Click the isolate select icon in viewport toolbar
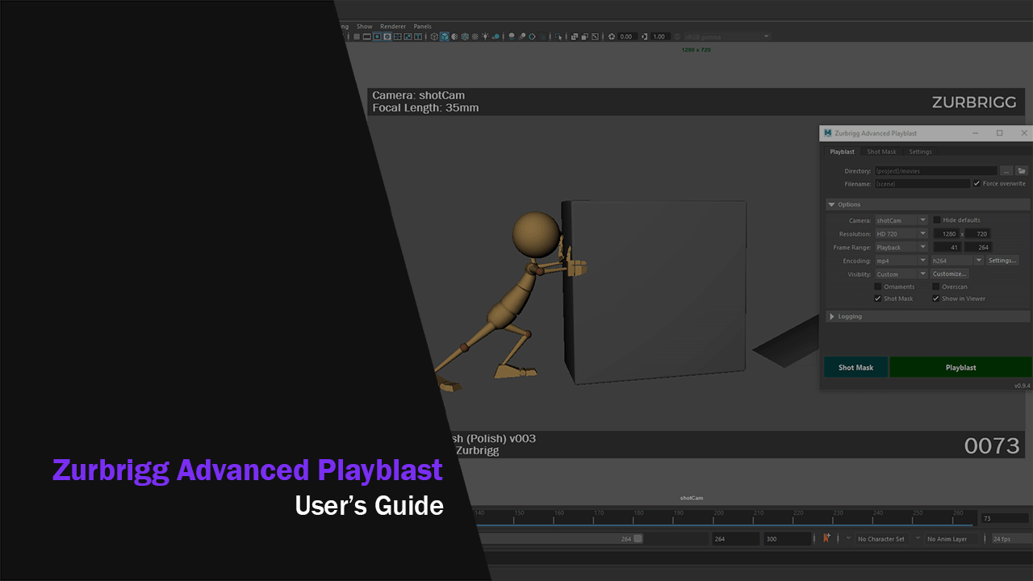The width and height of the screenshot is (1033, 581). [x=558, y=36]
